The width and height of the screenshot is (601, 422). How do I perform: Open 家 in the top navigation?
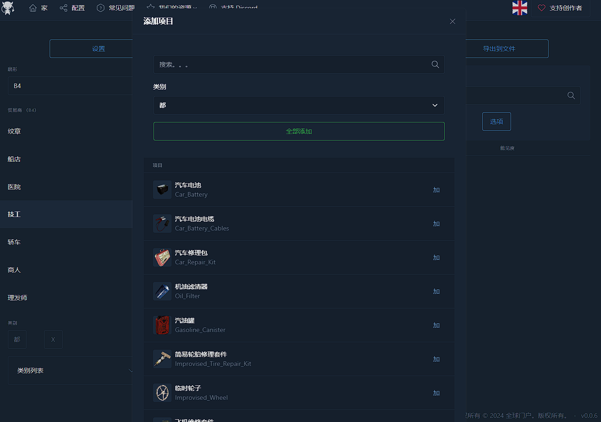coord(38,8)
